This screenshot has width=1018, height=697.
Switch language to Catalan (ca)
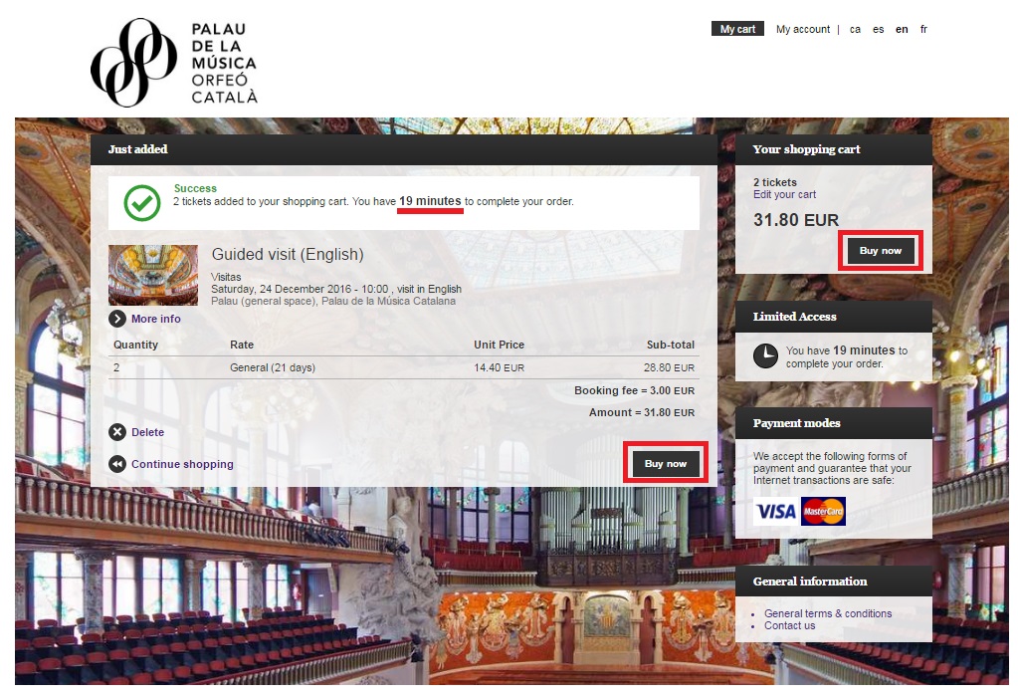click(x=855, y=29)
